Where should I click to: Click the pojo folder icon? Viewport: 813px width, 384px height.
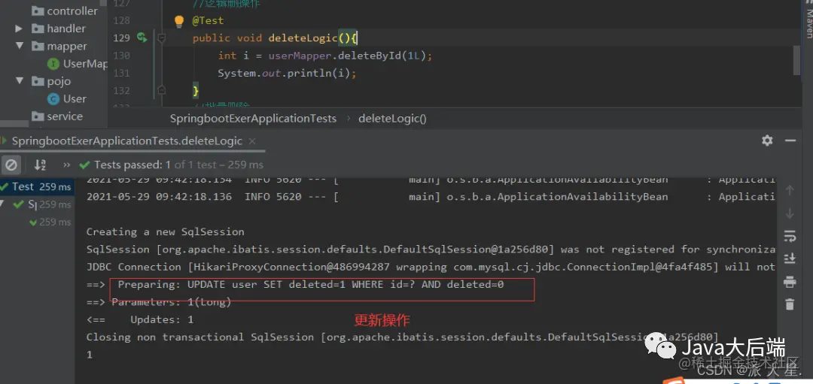pyautogui.click(x=38, y=81)
